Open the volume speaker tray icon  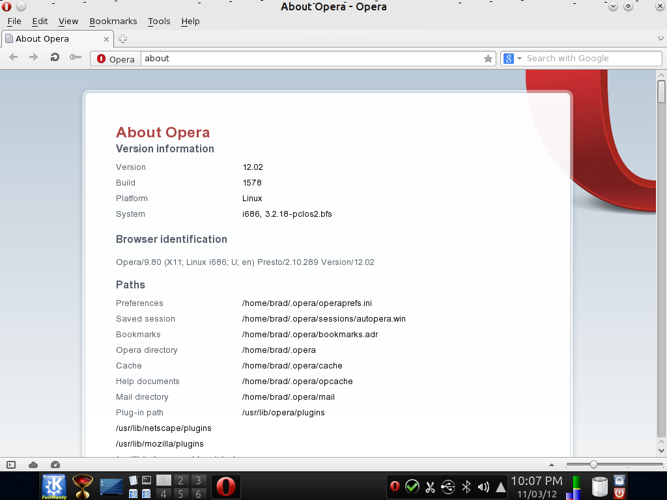pyautogui.click(x=483, y=486)
